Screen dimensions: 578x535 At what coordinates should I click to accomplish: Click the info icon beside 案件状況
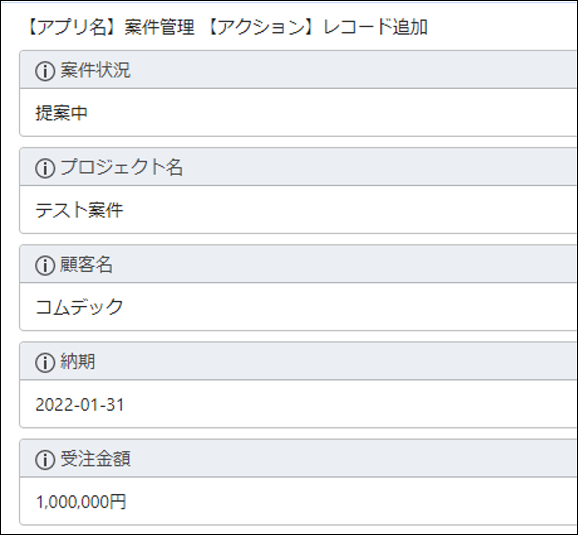44,71
